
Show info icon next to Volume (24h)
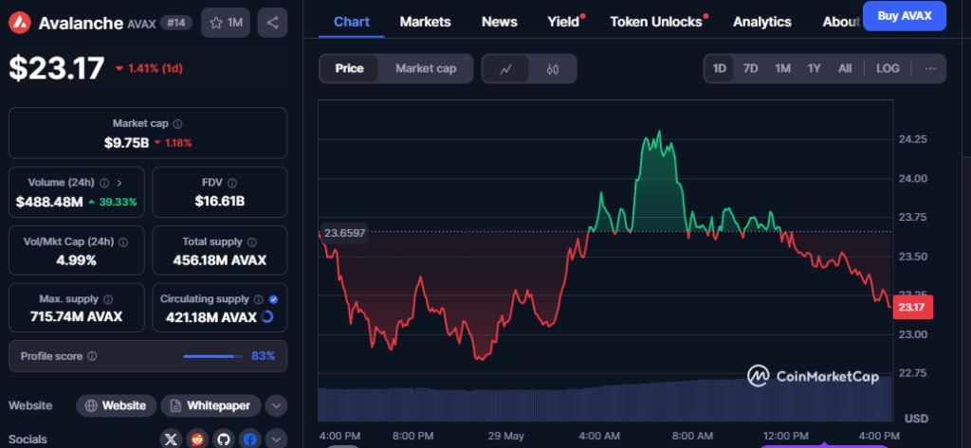point(104,183)
